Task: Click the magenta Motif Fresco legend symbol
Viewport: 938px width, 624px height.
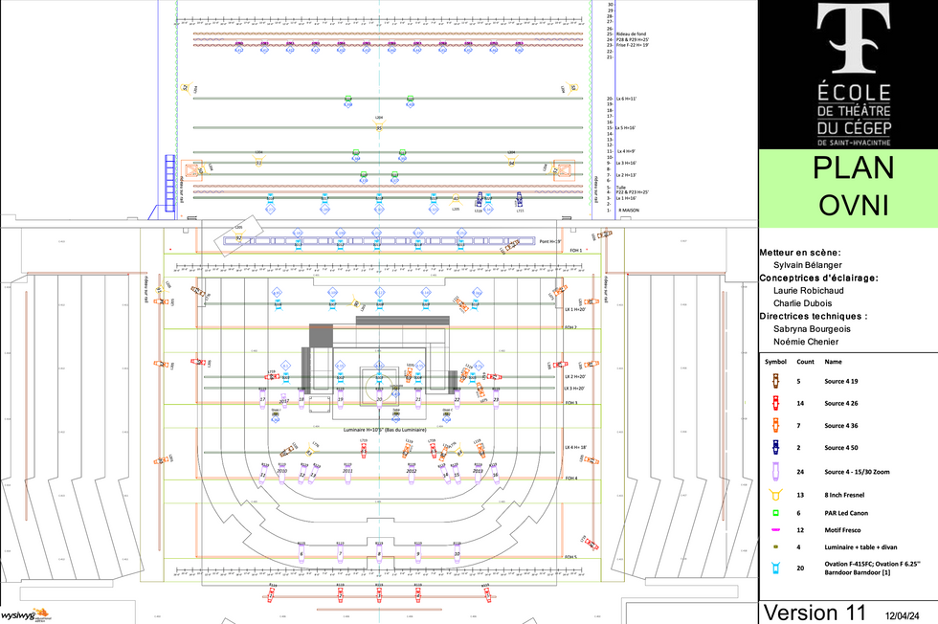Action: tap(775, 530)
